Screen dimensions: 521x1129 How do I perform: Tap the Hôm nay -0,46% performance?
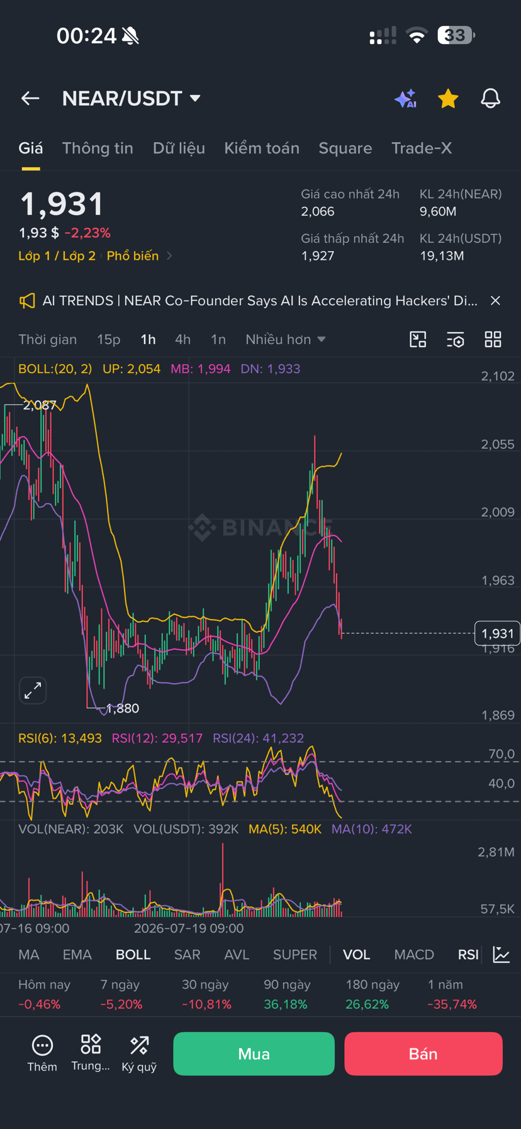point(44,994)
